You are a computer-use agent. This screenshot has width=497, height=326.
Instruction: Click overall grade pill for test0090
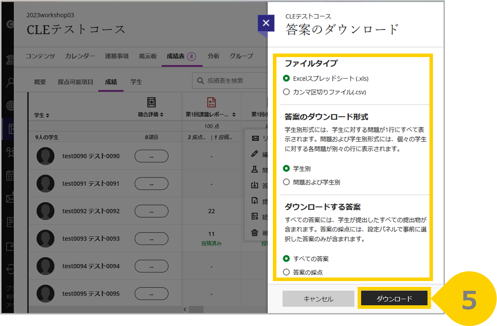tap(151, 156)
